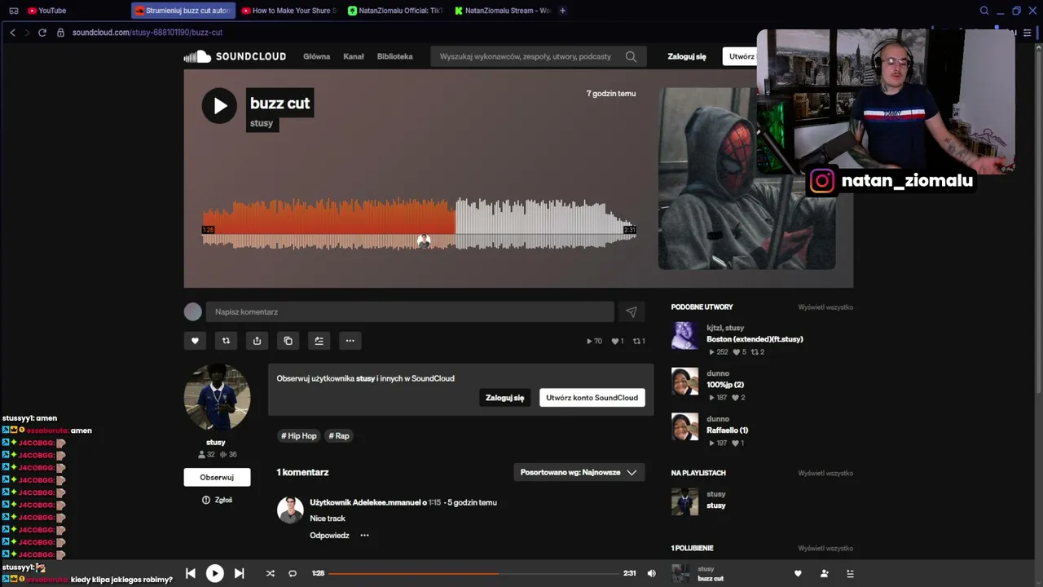This screenshot has height=587, width=1043.
Task: Switch to the How to Make Your Shure tab
Action: [289, 11]
